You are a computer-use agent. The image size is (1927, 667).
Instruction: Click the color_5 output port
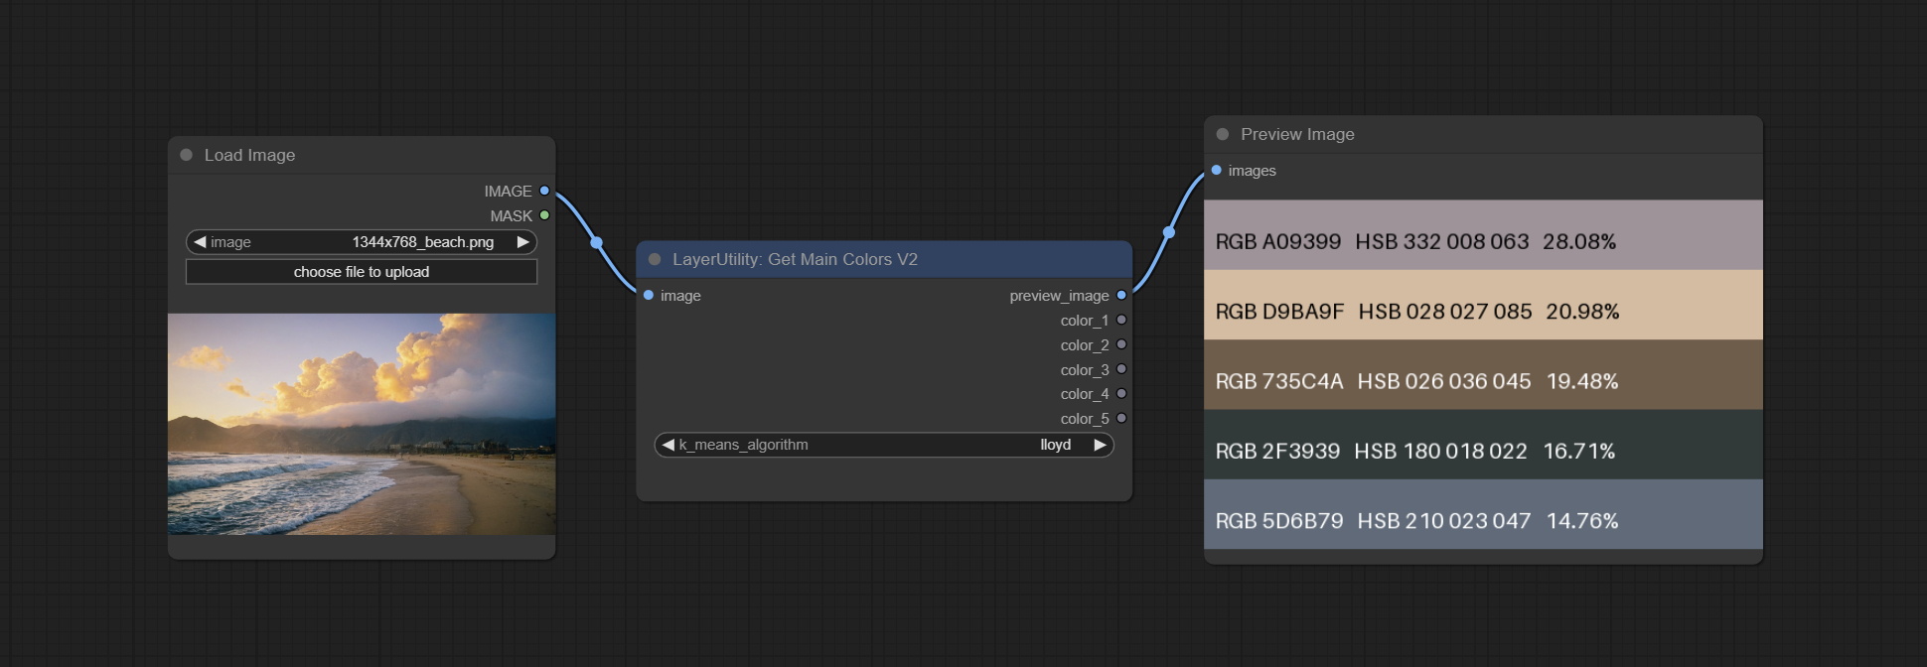click(x=1121, y=418)
